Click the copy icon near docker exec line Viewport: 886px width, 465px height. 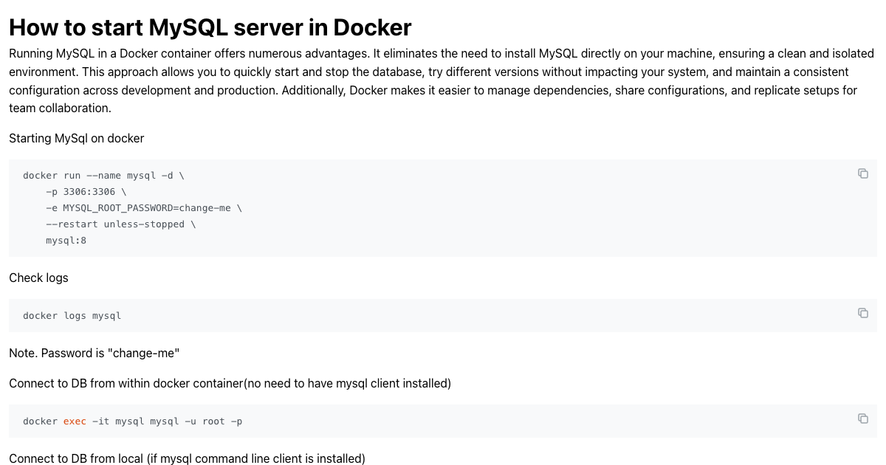click(863, 418)
